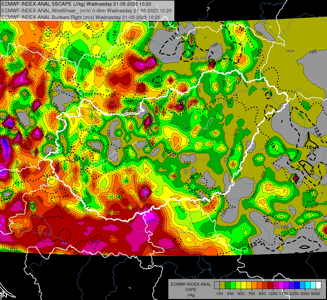The width and height of the screenshot is (327, 300).
Task: Click legend title ECMWF-INDEX-ANAL
Action: pos(191,284)
